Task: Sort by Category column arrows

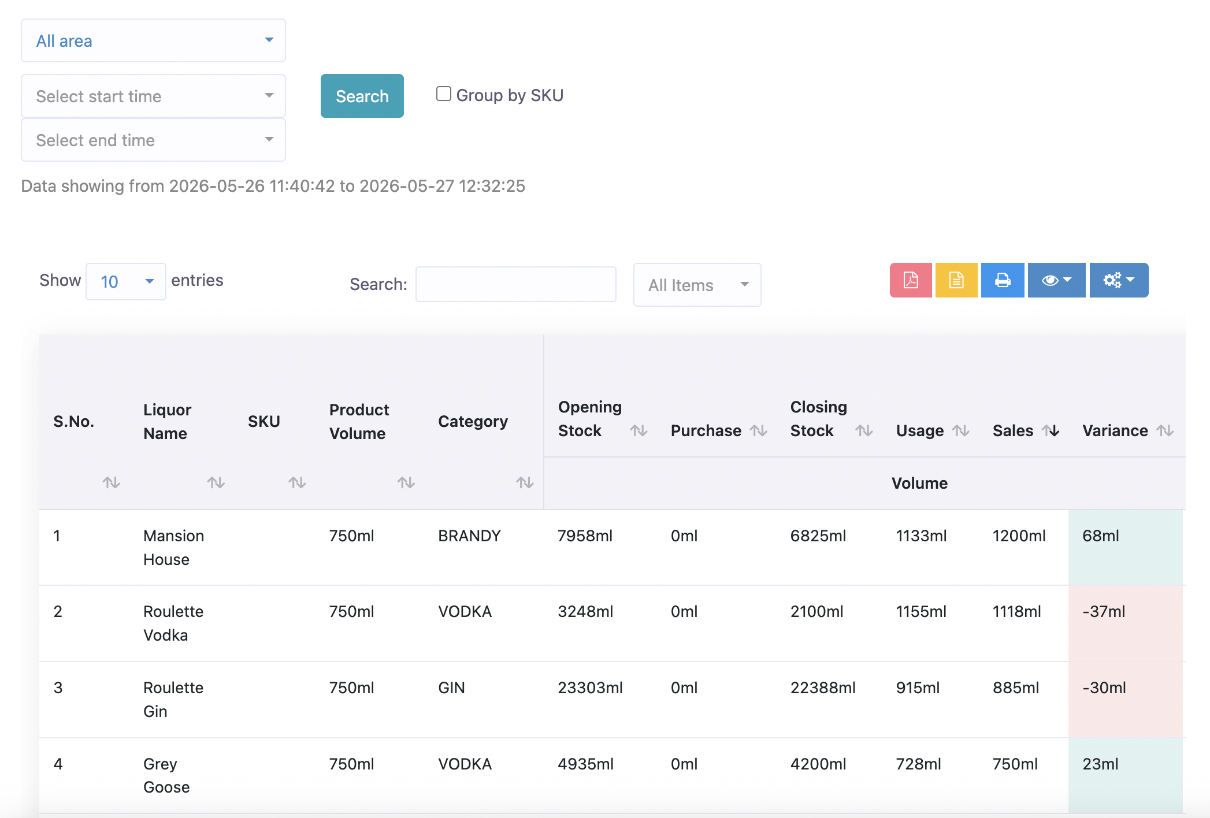Action: pos(525,482)
